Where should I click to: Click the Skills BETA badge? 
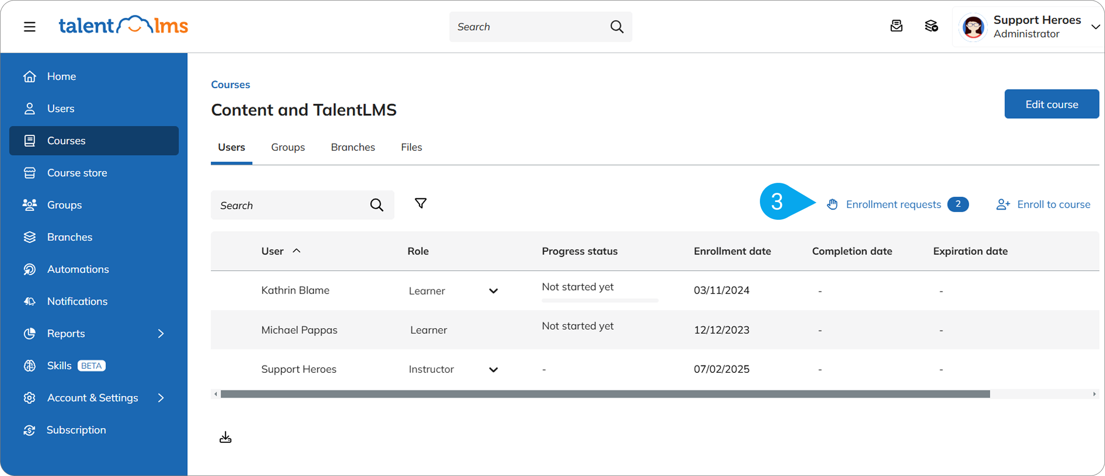(x=91, y=366)
